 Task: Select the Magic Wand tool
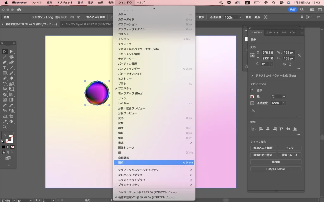pos(5,57)
